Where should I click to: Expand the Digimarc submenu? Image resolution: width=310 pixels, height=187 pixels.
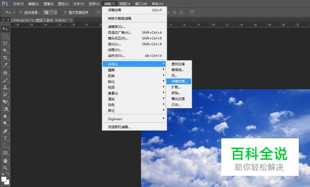click(x=134, y=119)
